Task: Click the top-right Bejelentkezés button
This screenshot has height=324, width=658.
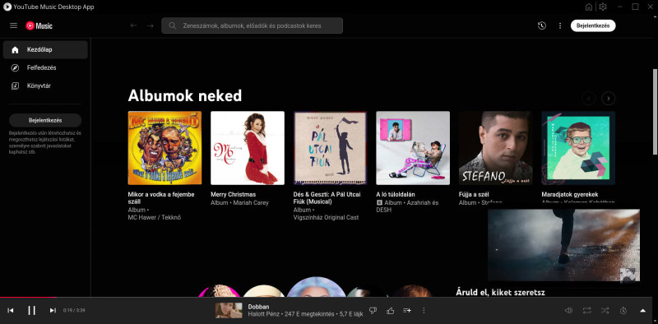Action: tap(593, 25)
